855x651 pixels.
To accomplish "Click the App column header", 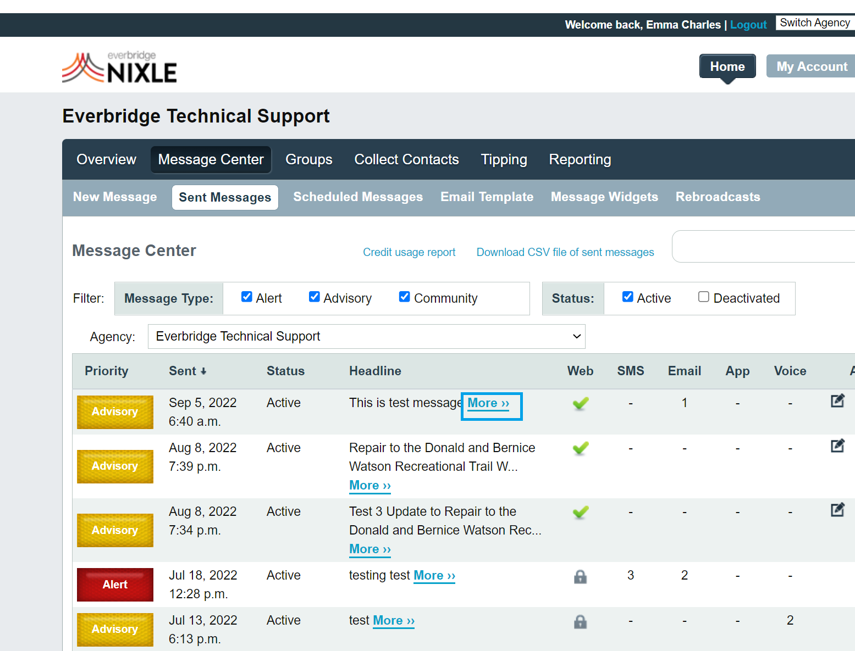I will click(738, 371).
